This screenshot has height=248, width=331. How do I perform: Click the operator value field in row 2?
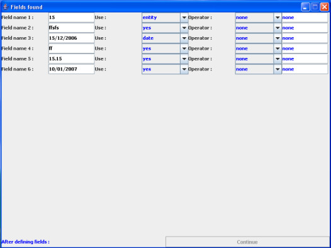305,28
